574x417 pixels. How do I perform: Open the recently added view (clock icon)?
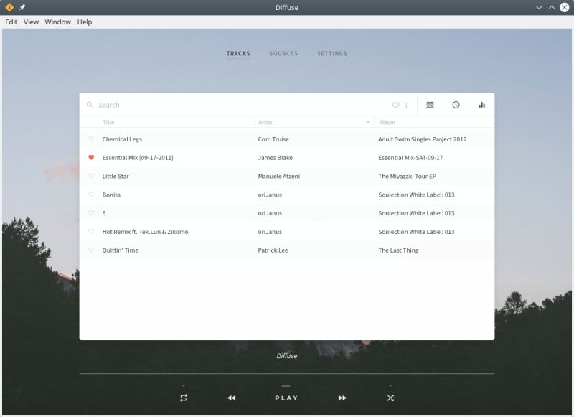tap(455, 104)
